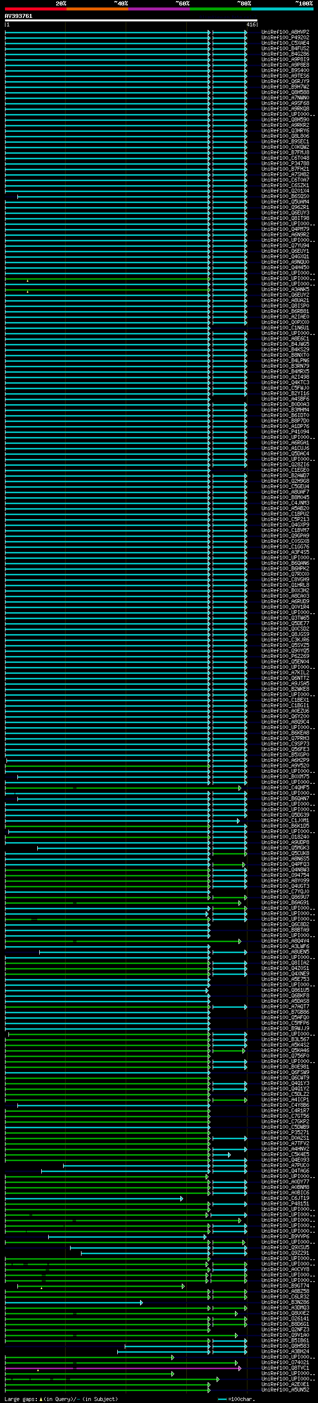Screen dimensions: 318x1403
Task: Click UniRef100_C6T0A7 label
Action: pyautogui.click(x=285, y=180)
